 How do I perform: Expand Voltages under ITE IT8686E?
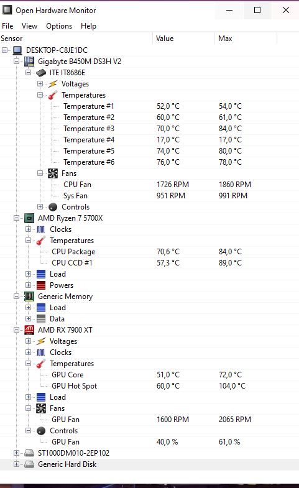point(40,83)
